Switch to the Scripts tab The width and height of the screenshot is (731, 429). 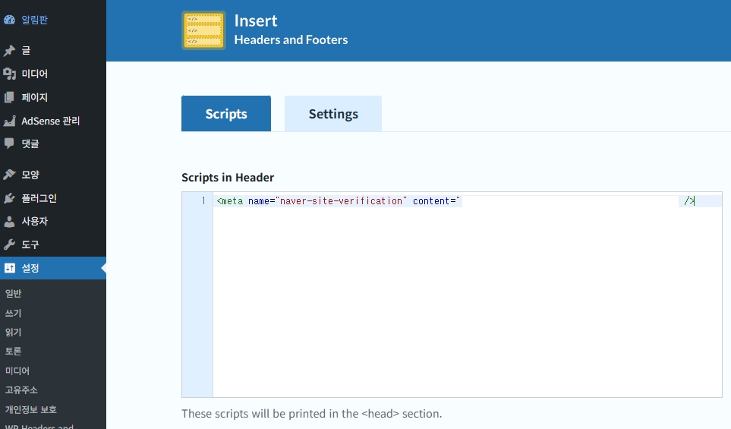226,114
